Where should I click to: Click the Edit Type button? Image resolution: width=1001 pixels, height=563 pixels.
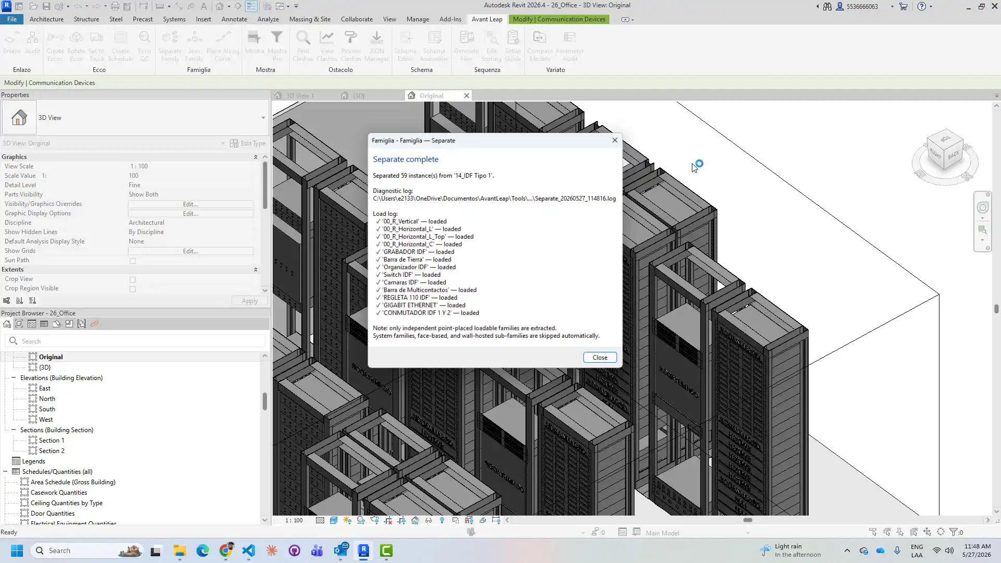tap(248, 143)
